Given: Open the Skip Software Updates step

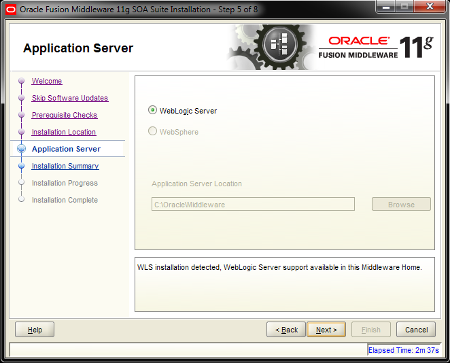Looking at the screenshot, I should point(70,98).
